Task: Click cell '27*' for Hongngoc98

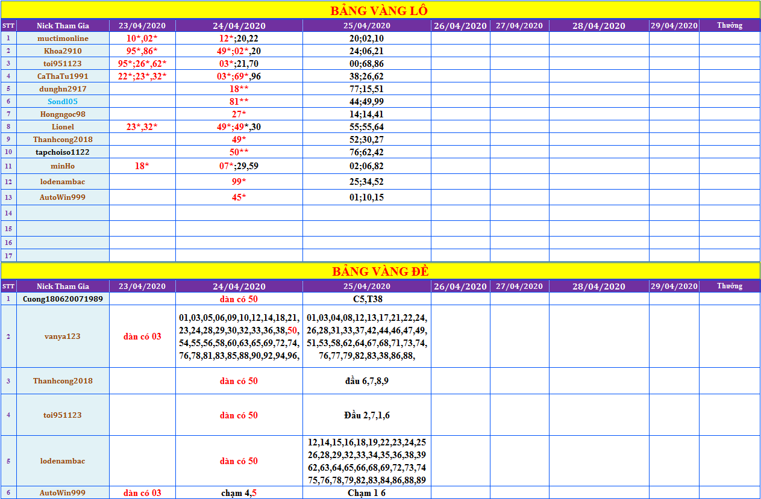Action: click(x=239, y=114)
